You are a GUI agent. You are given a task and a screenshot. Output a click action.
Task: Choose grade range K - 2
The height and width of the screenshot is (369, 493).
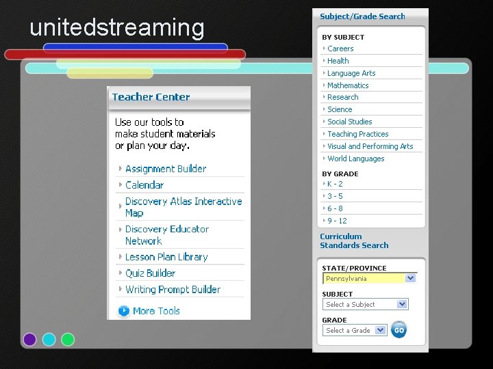[335, 184]
